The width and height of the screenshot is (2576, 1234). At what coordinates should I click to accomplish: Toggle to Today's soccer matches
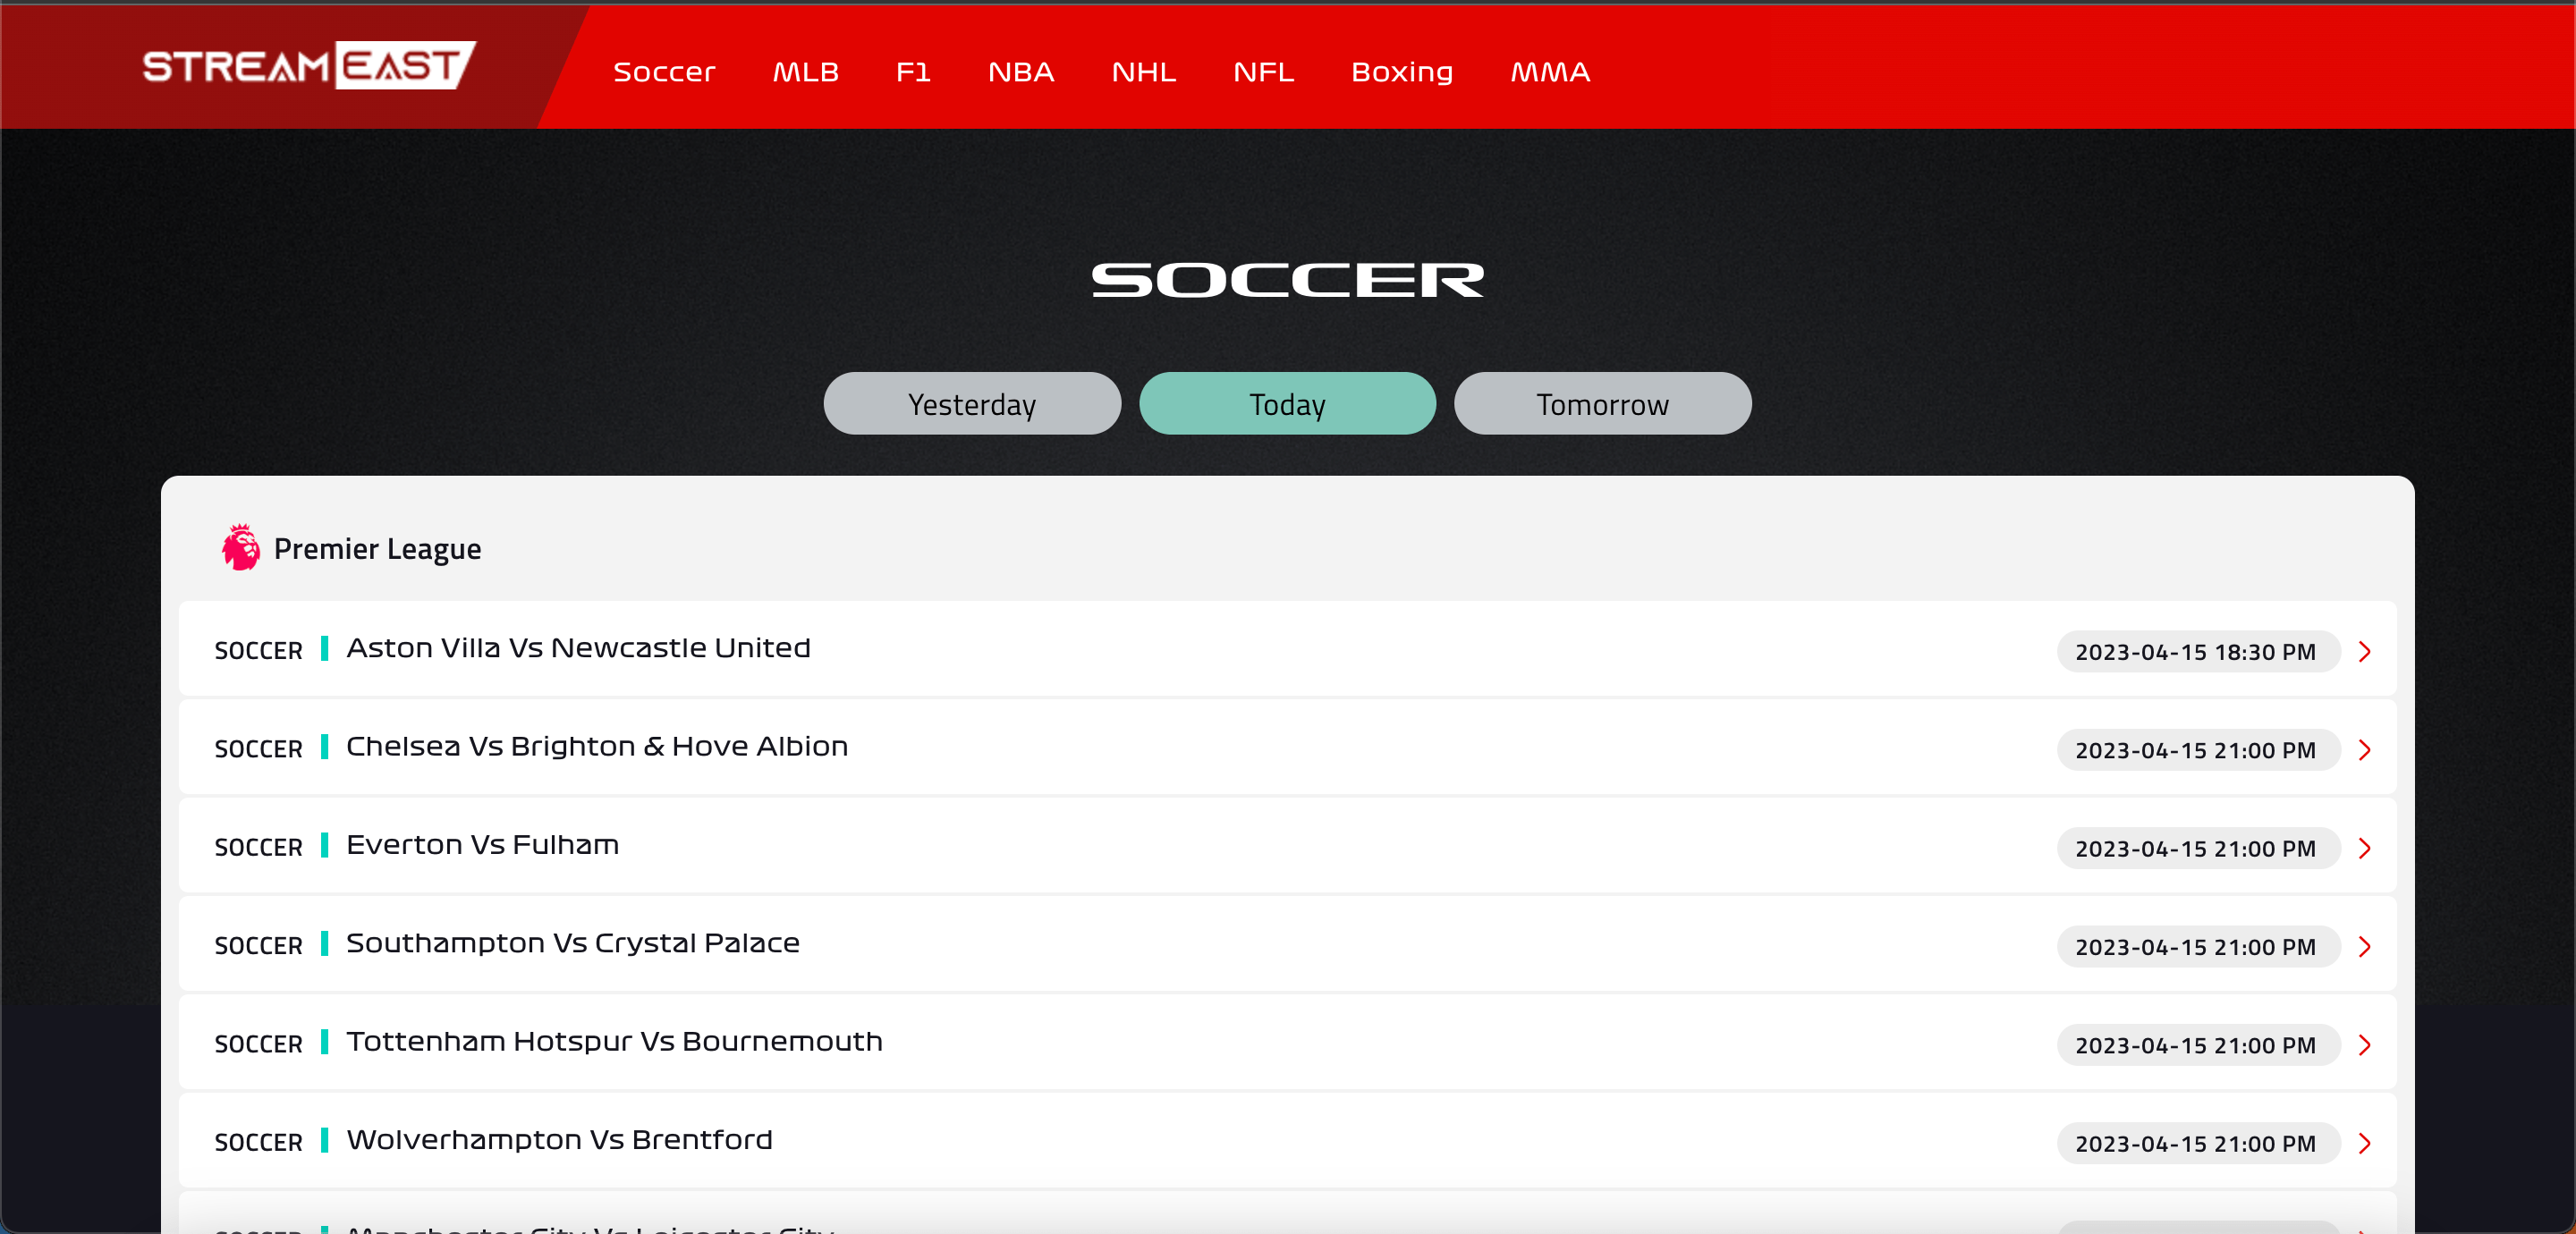click(1288, 402)
